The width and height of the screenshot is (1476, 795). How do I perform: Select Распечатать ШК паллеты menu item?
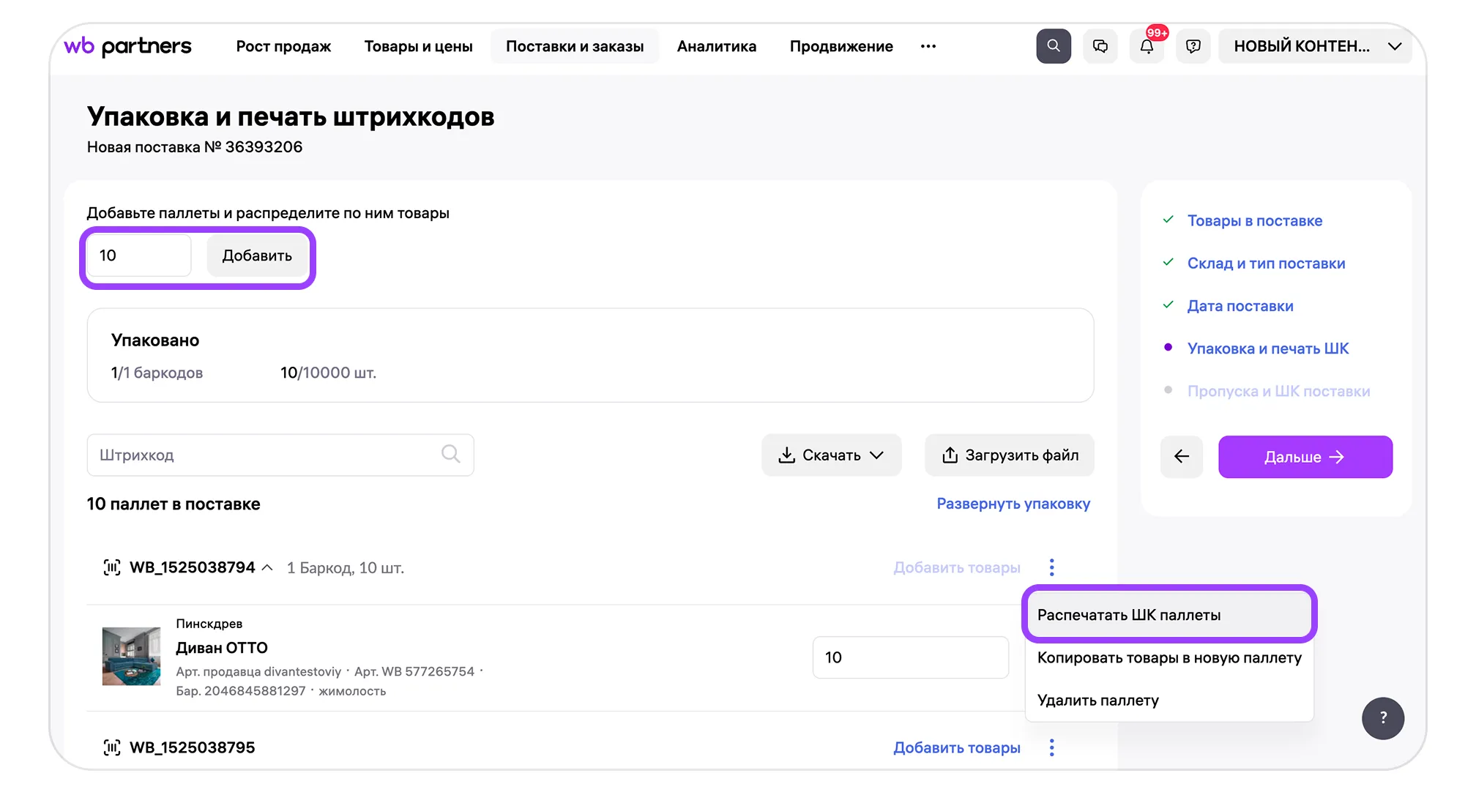(1128, 615)
